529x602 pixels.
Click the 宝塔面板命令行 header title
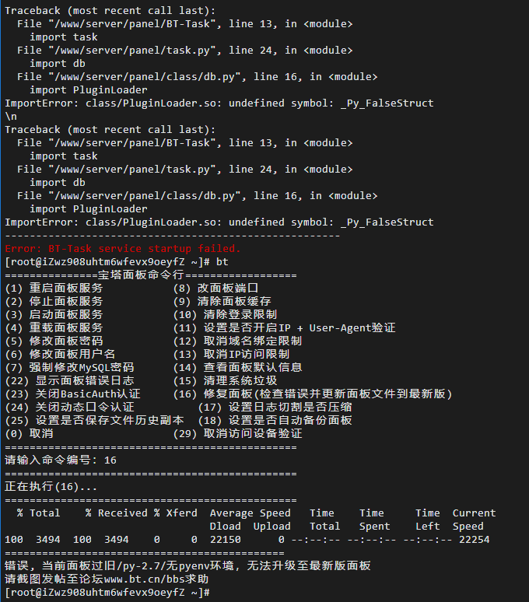(x=142, y=275)
